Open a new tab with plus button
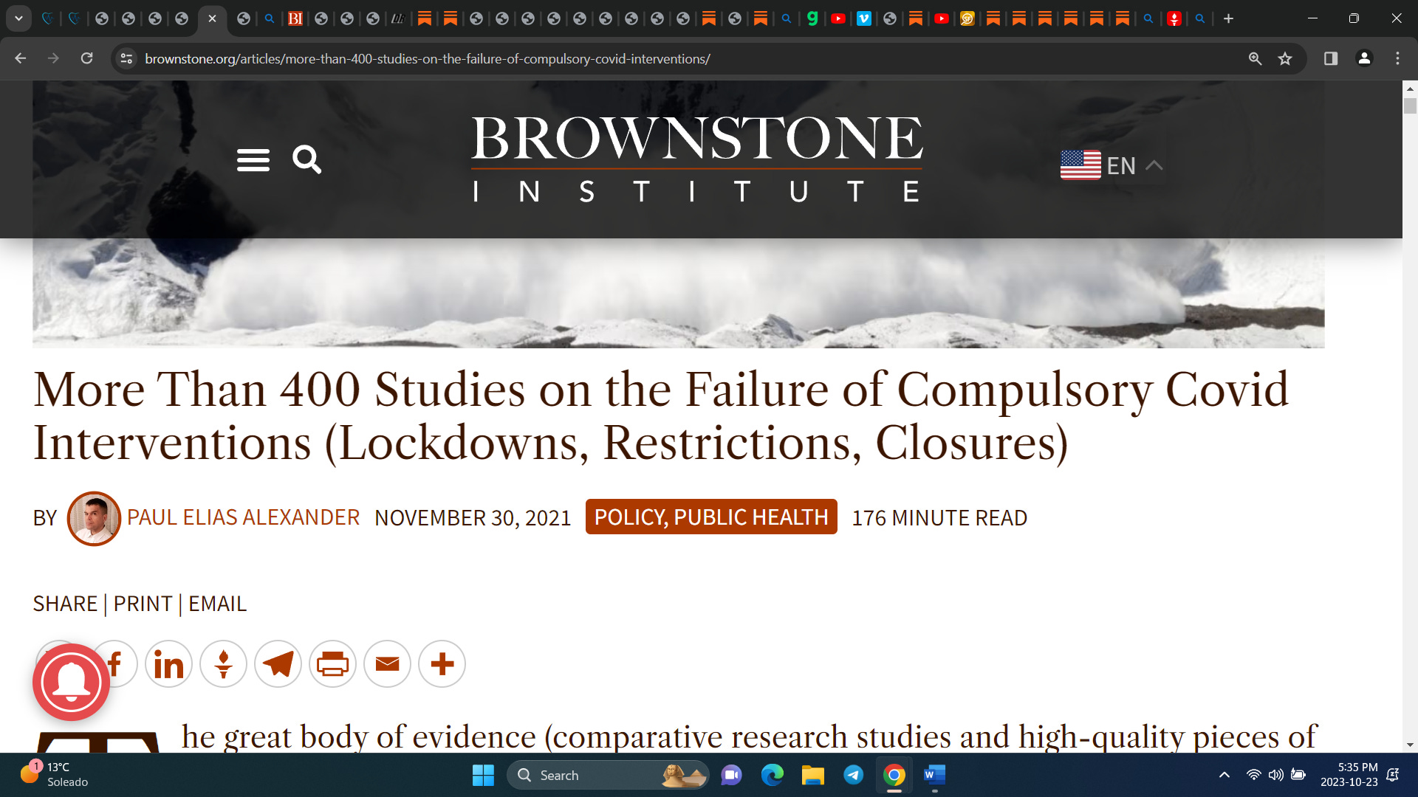 click(x=1228, y=18)
